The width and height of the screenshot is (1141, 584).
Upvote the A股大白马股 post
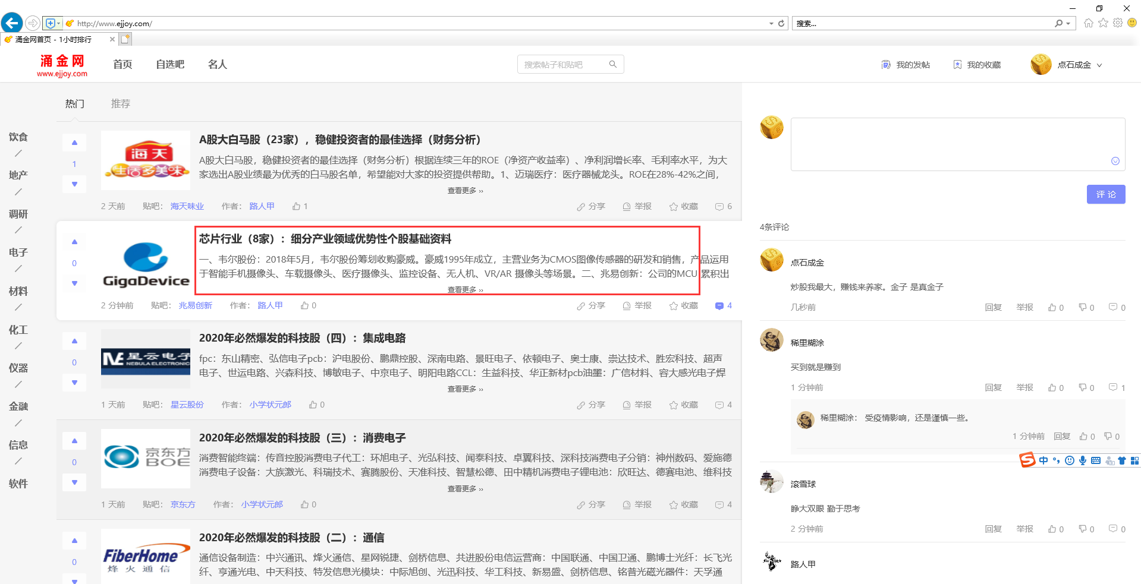pos(74,143)
